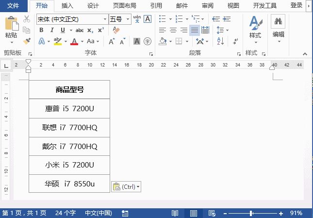Switch to the 插入 tab
The width and height of the screenshot is (313, 218).
[x=67, y=6]
